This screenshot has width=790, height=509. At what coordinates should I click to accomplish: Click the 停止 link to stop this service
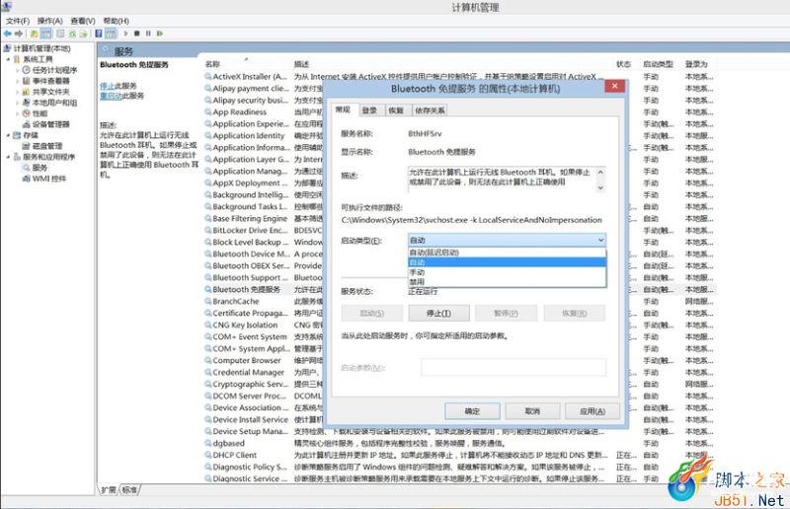coord(107,86)
